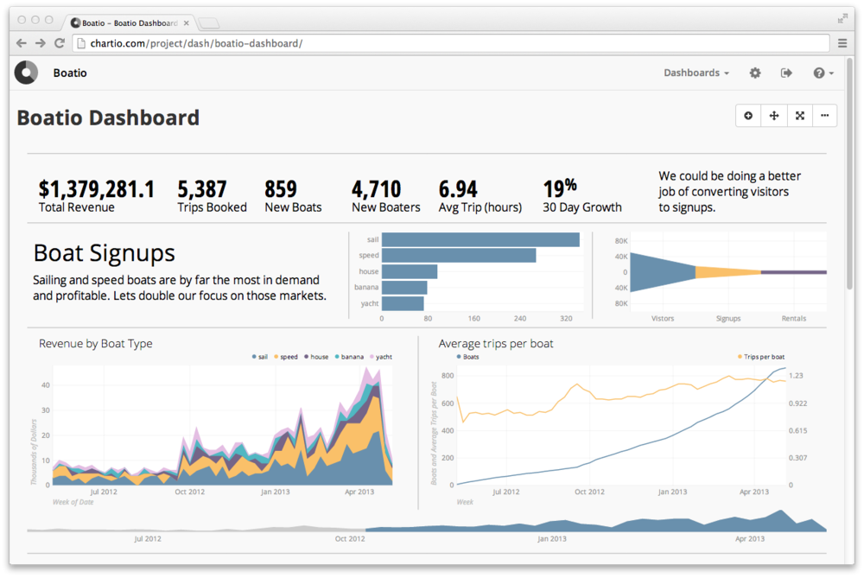This screenshot has height=578, width=864.
Task: Enter fullscreen with expand icon
Action: 799,116
